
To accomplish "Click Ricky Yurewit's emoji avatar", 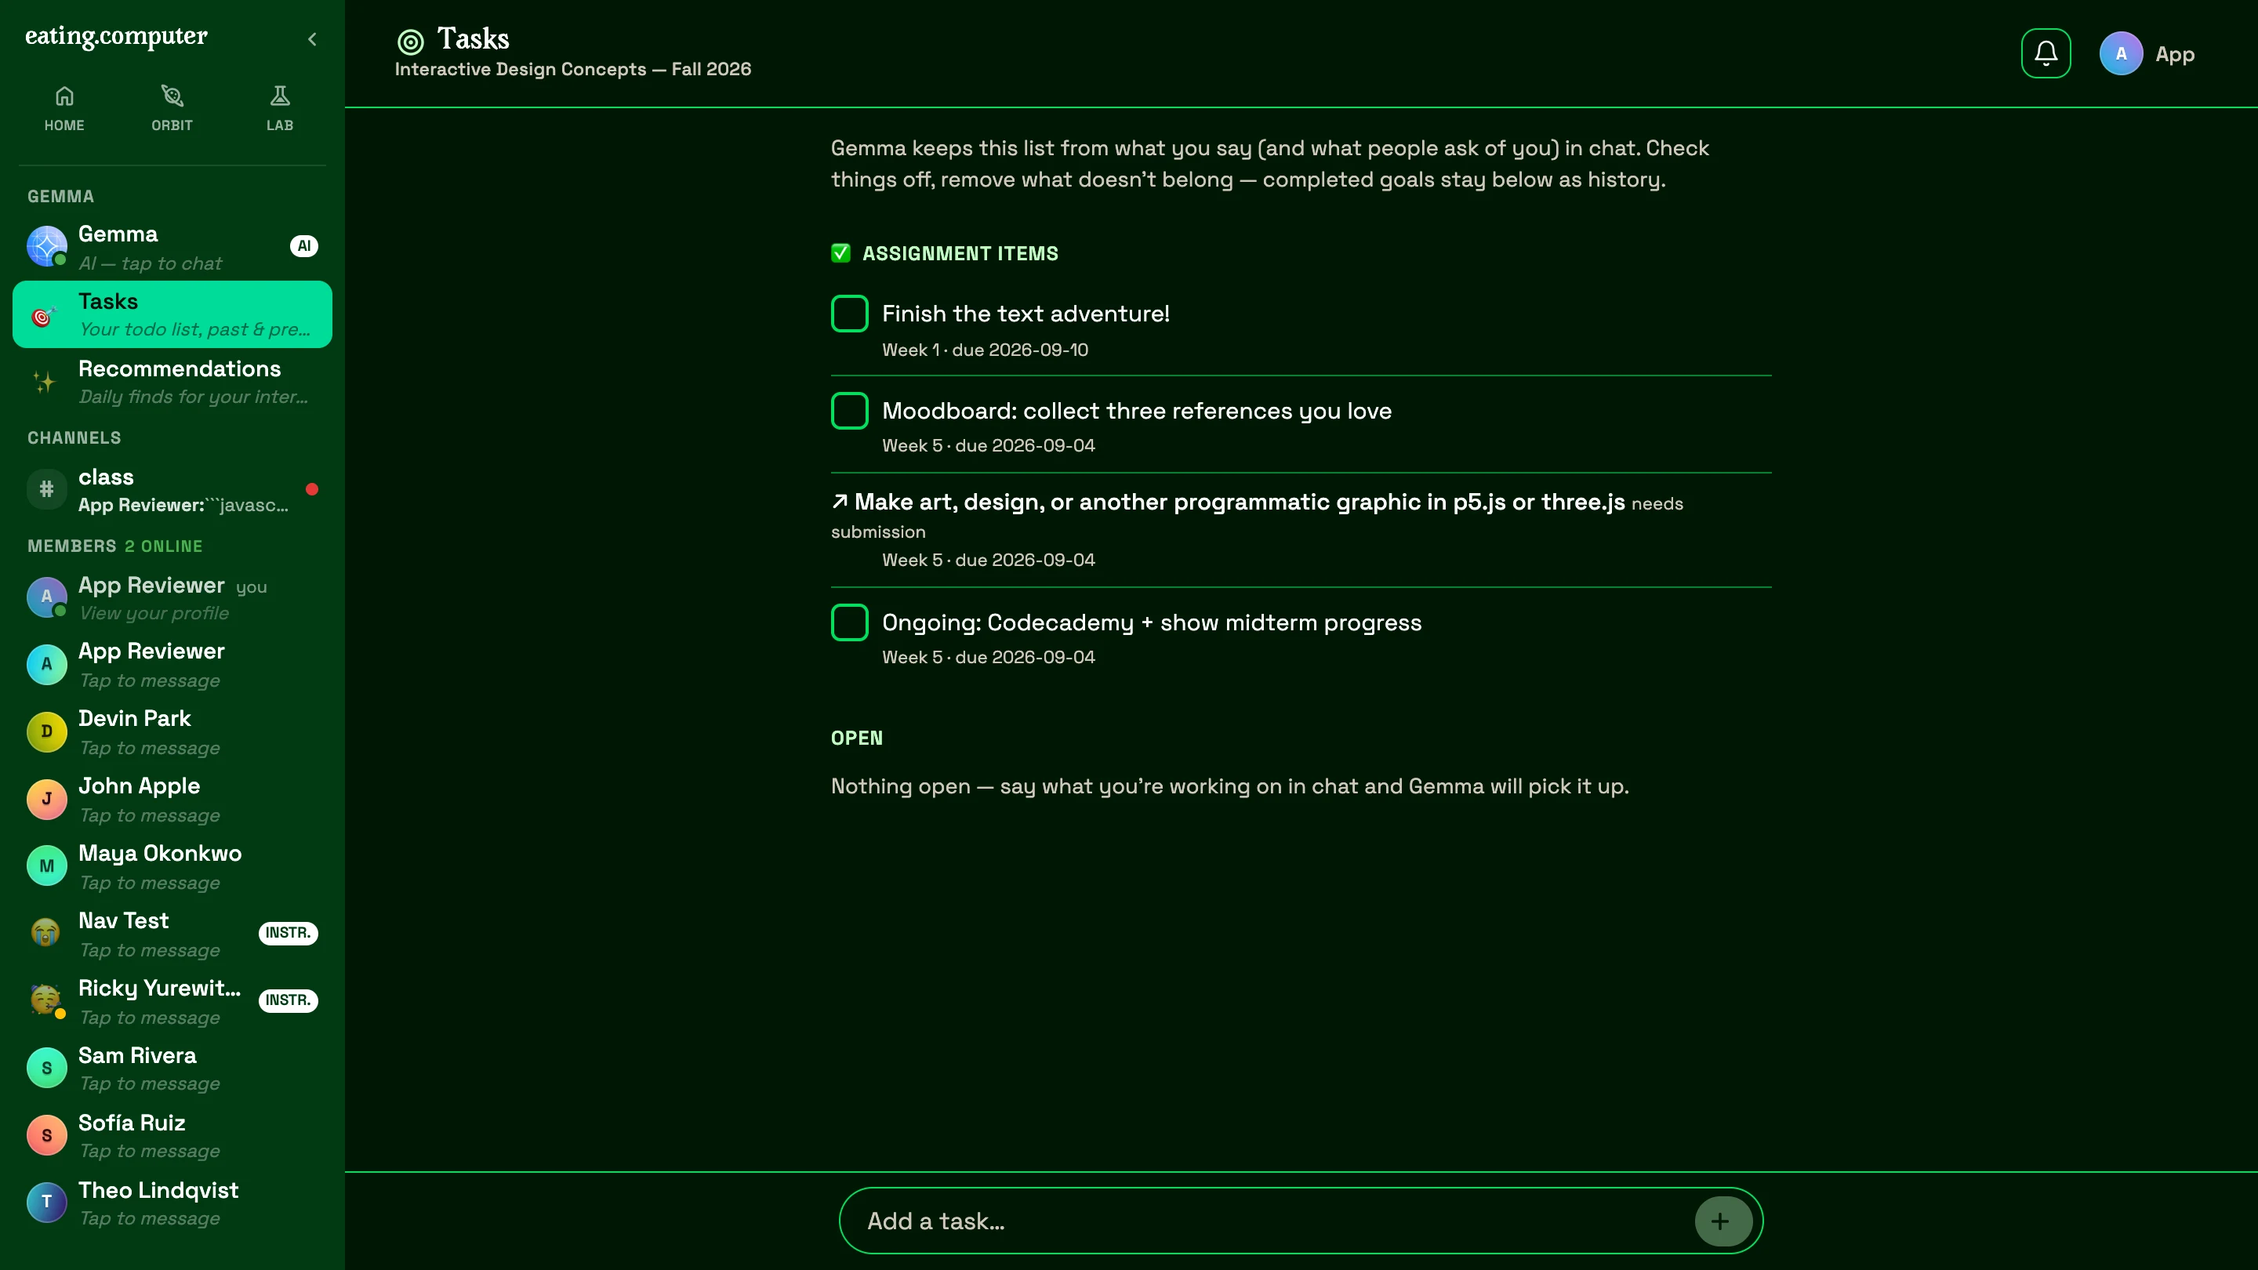I will click(46, 1000).
